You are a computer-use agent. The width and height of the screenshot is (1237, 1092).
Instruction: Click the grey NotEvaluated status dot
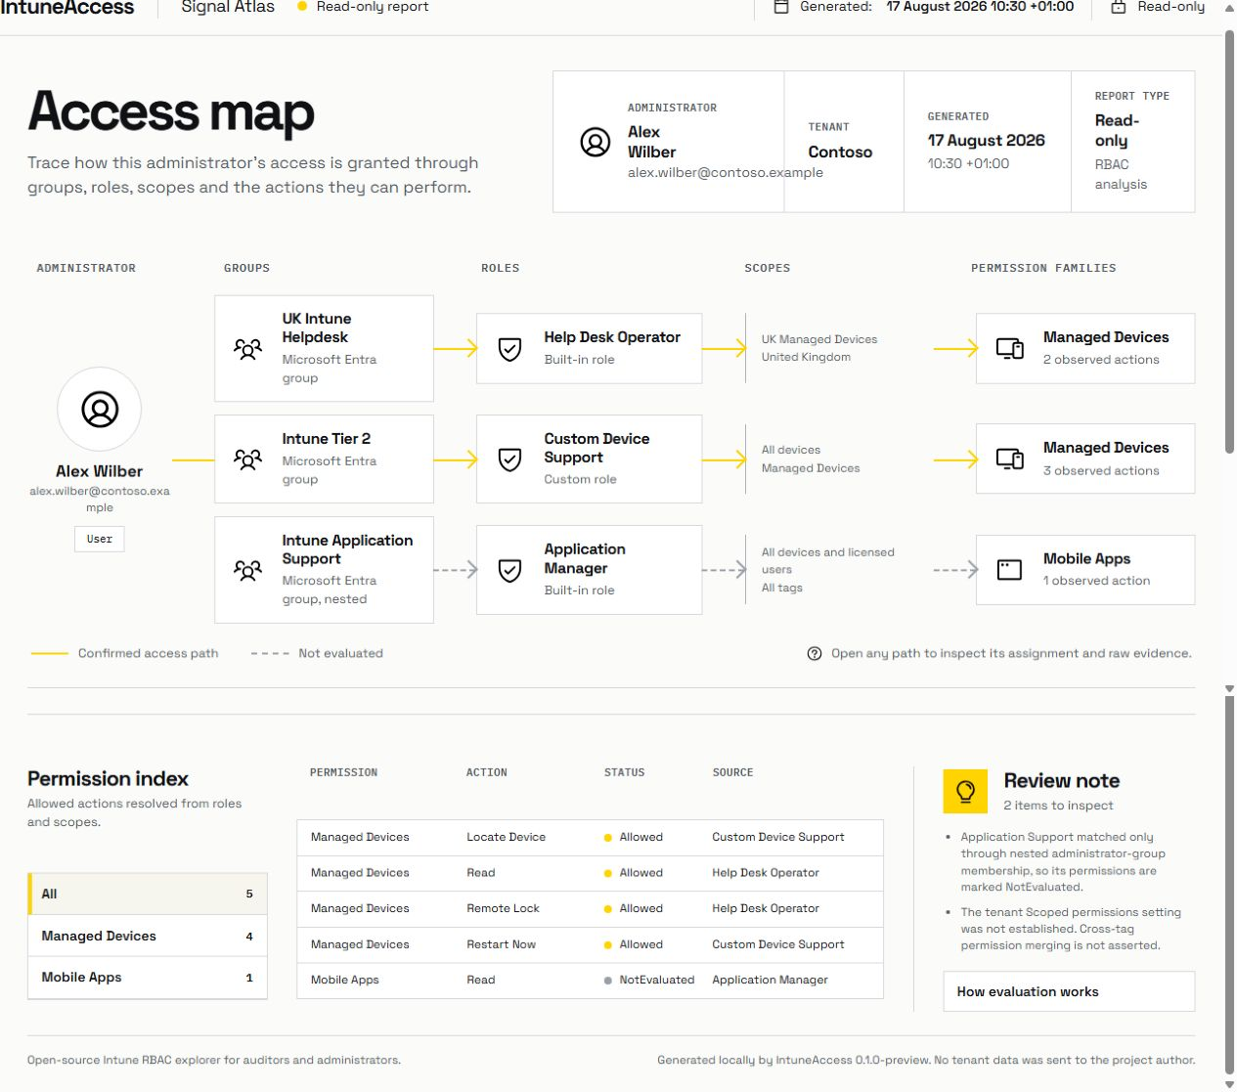coord(608,981)
